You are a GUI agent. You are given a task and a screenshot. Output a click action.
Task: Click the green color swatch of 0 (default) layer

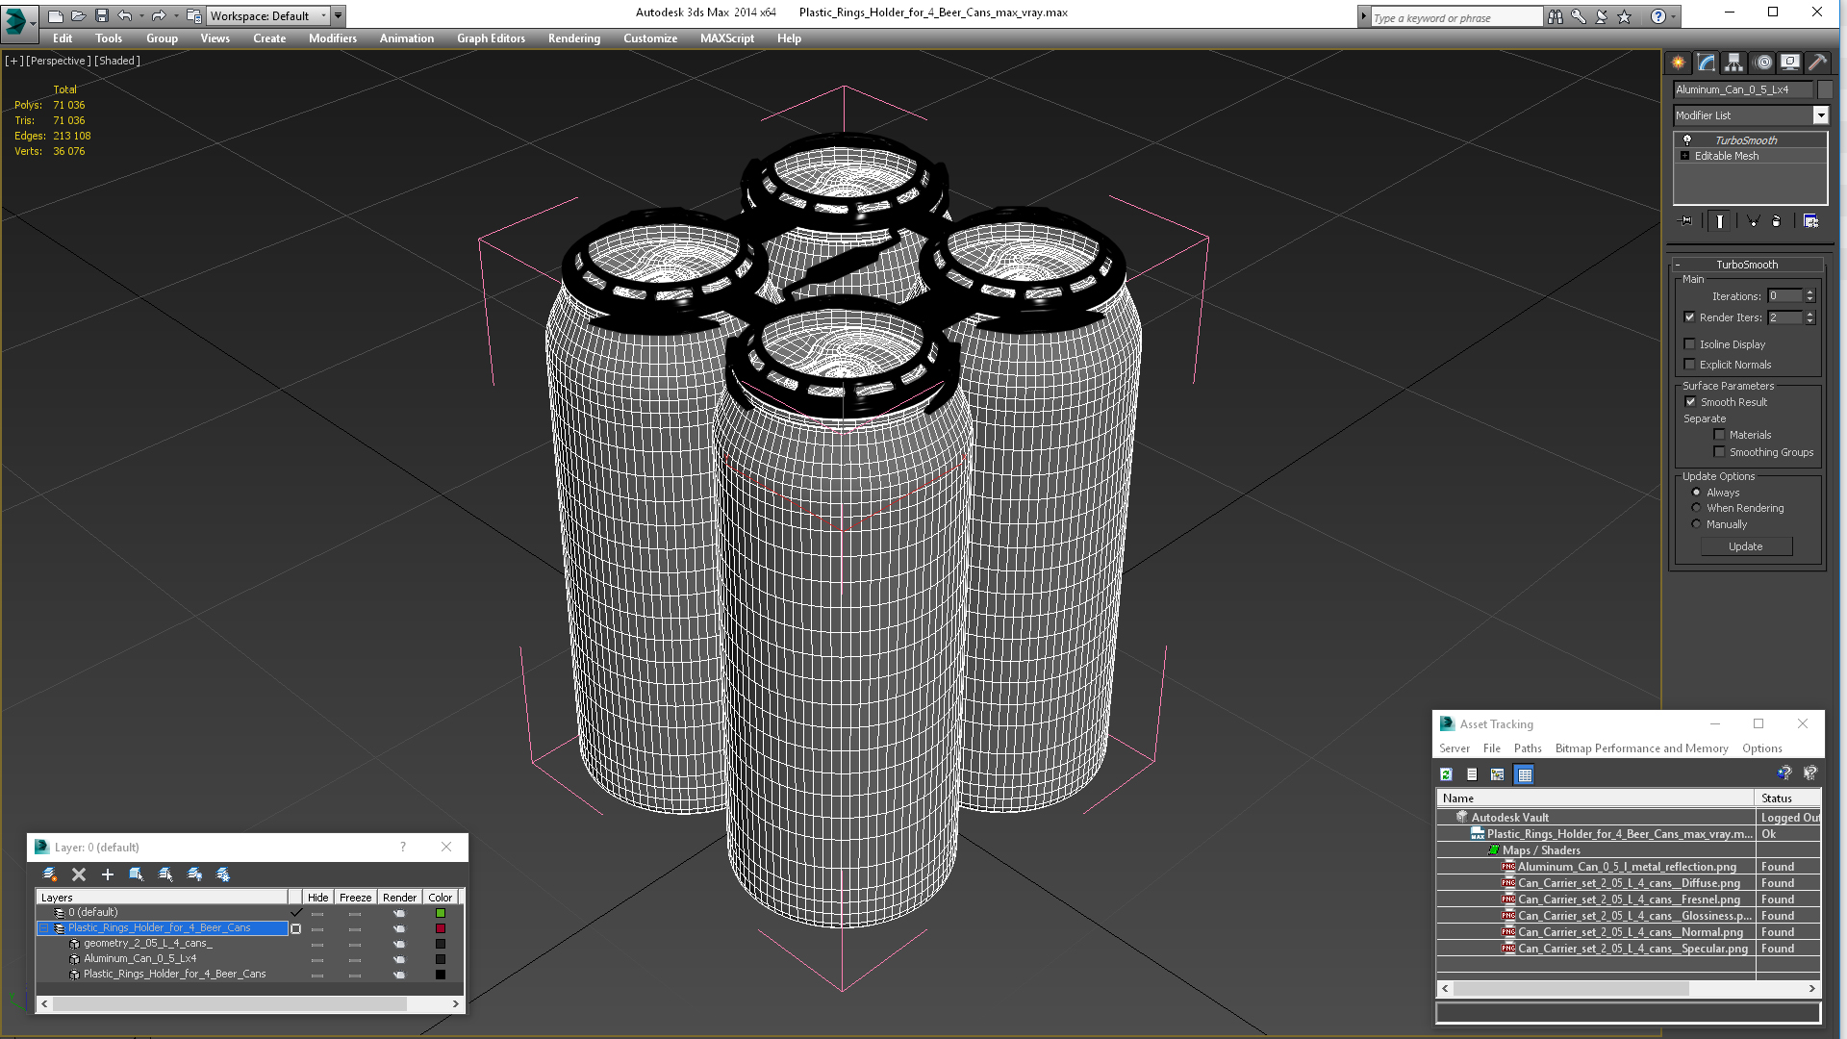tap(441, 913)
